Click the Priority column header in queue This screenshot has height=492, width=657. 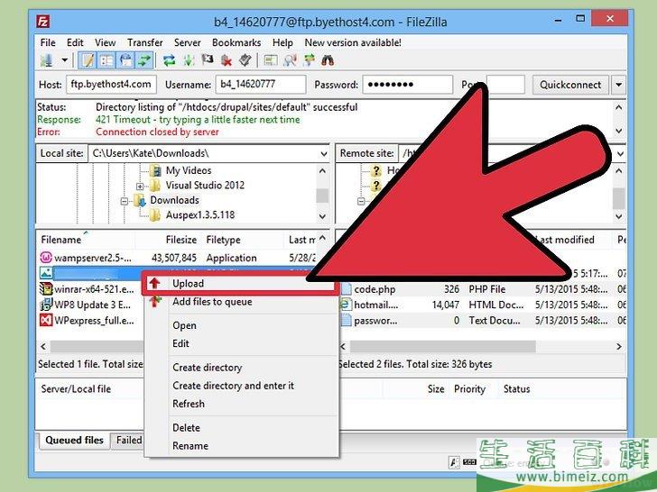point(469,389)
